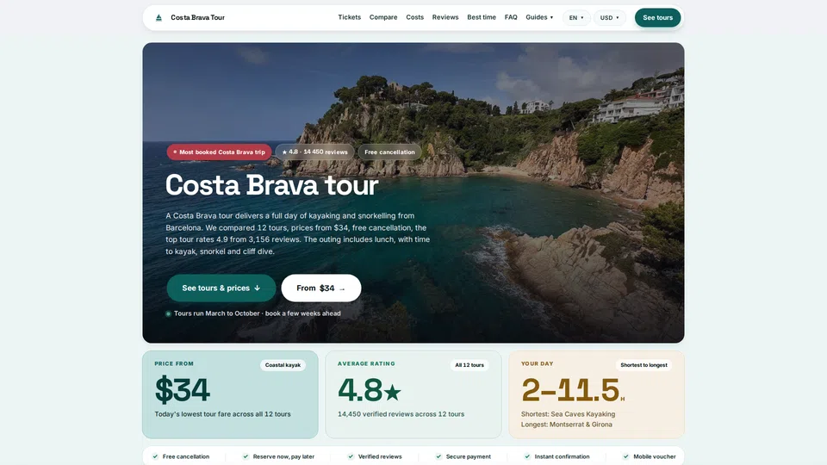Click the sailboat logo icon
Image resolution: width=827 pixels, height=465 pixels.
click(x=159, y=17)
